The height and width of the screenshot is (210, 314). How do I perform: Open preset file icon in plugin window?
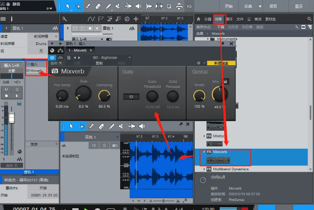coord(69,58)
